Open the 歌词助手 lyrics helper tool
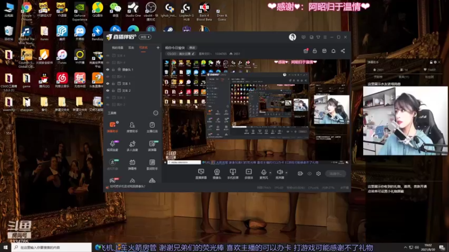The image size is (449, 252). pos(152,165)
